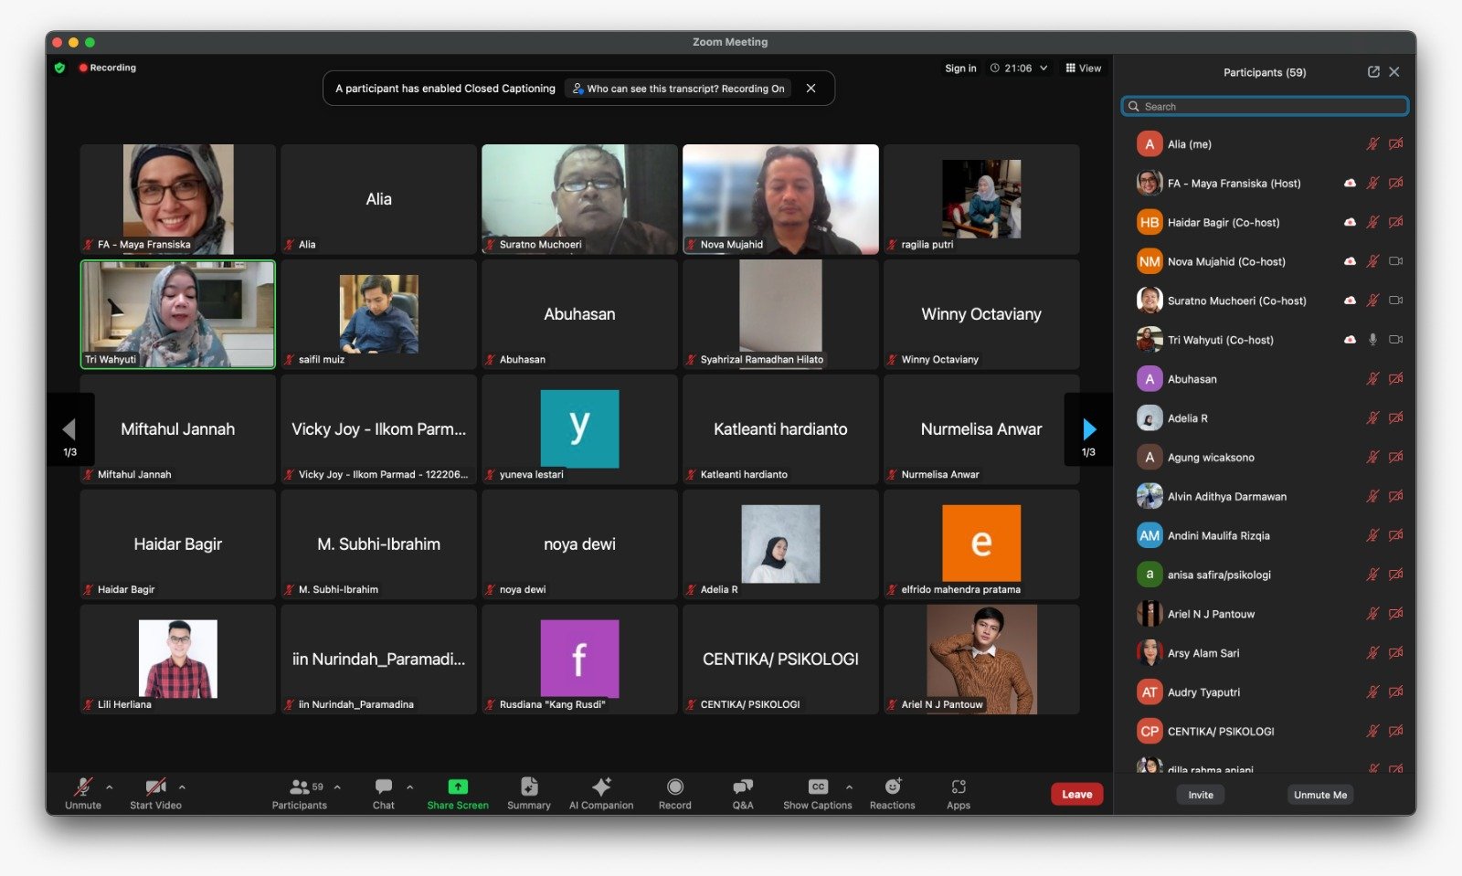Launch the AI Companion
Viewport: 1462px width, 876px height.
coord(601,787)
